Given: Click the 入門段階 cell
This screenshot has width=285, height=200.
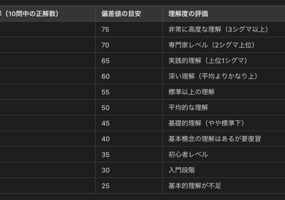Looking at the screenshot, I should pos(182,170).
